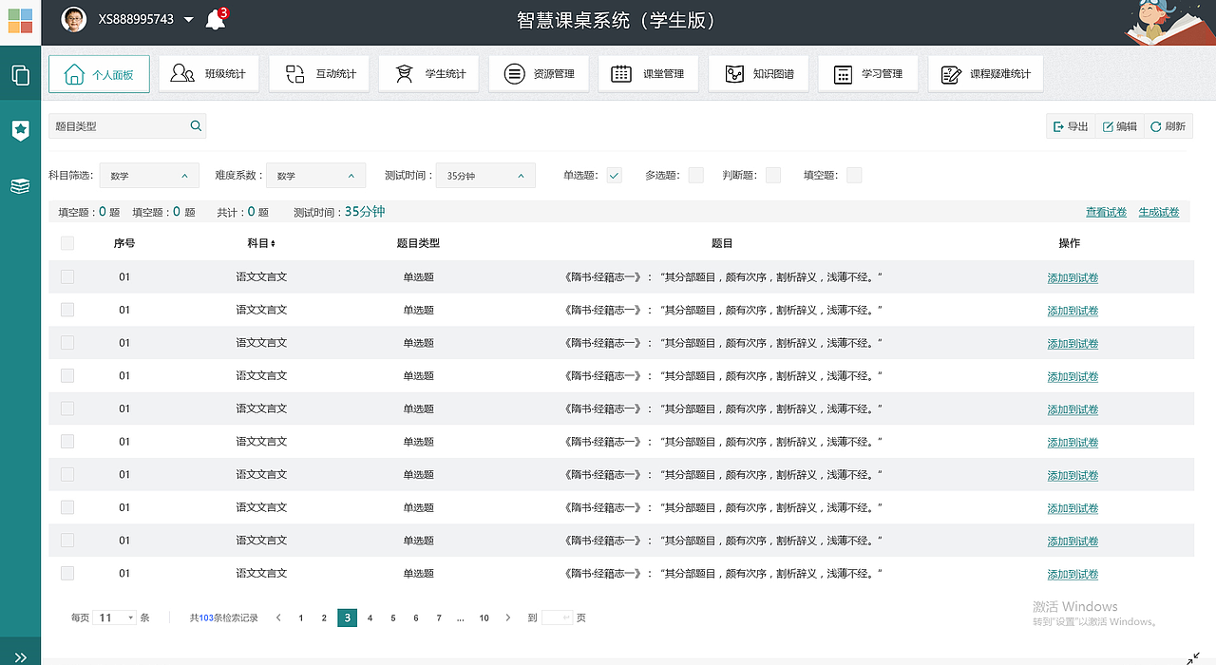Switch to the 个人面板 tab

pos(99,74)
